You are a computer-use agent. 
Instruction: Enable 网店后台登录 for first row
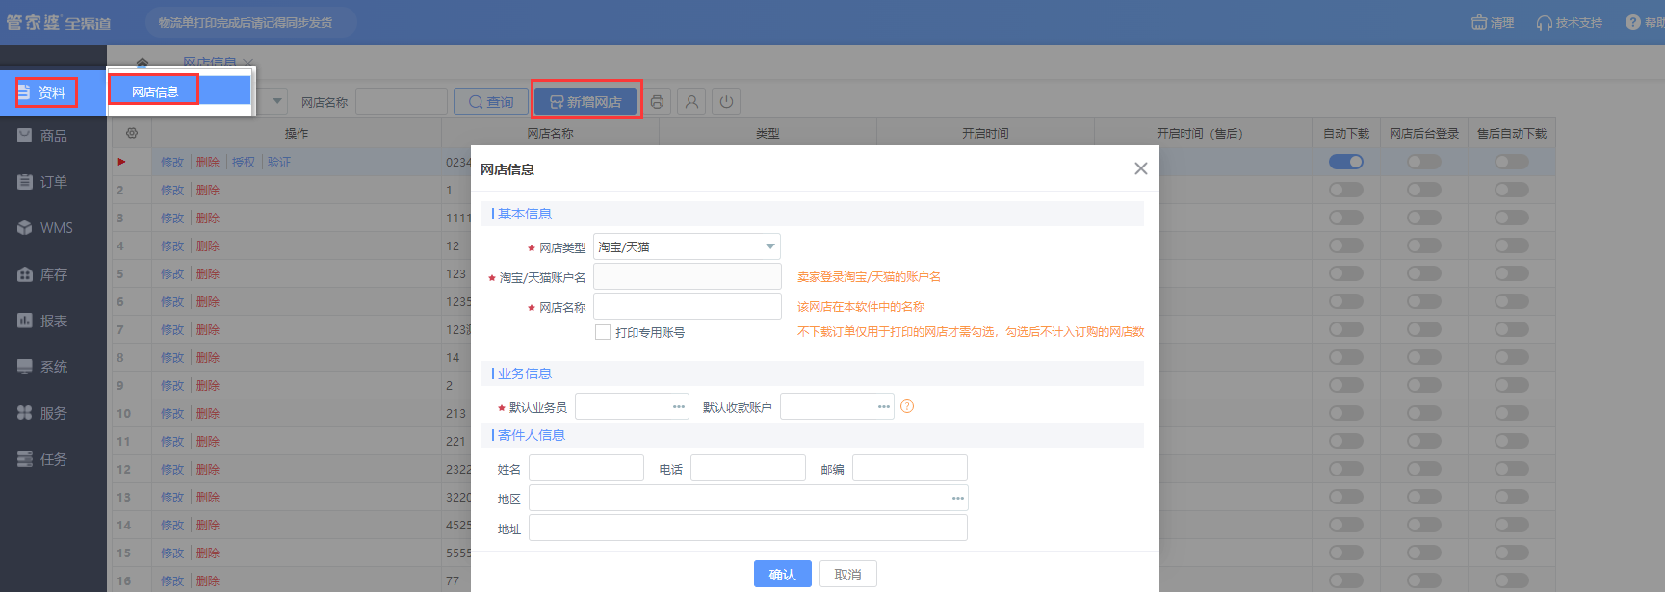1424,162
